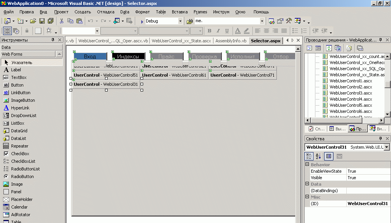391x223 pixels.
Task: Switch Properties to Alphabetic sort view
Action: (x=318, y=156)
